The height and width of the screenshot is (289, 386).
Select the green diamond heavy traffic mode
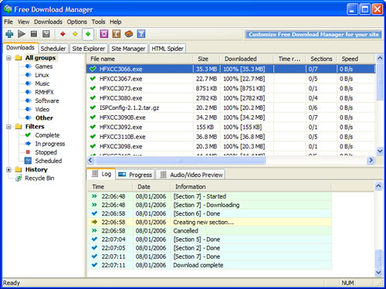[x=88, y=34]
